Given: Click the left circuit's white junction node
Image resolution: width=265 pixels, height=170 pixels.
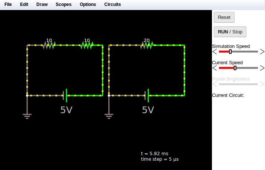Looking at the screenshot, I should click(27, 96).
